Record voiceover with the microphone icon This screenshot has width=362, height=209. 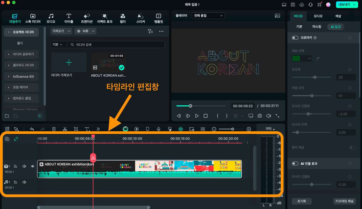pos(159,129)
